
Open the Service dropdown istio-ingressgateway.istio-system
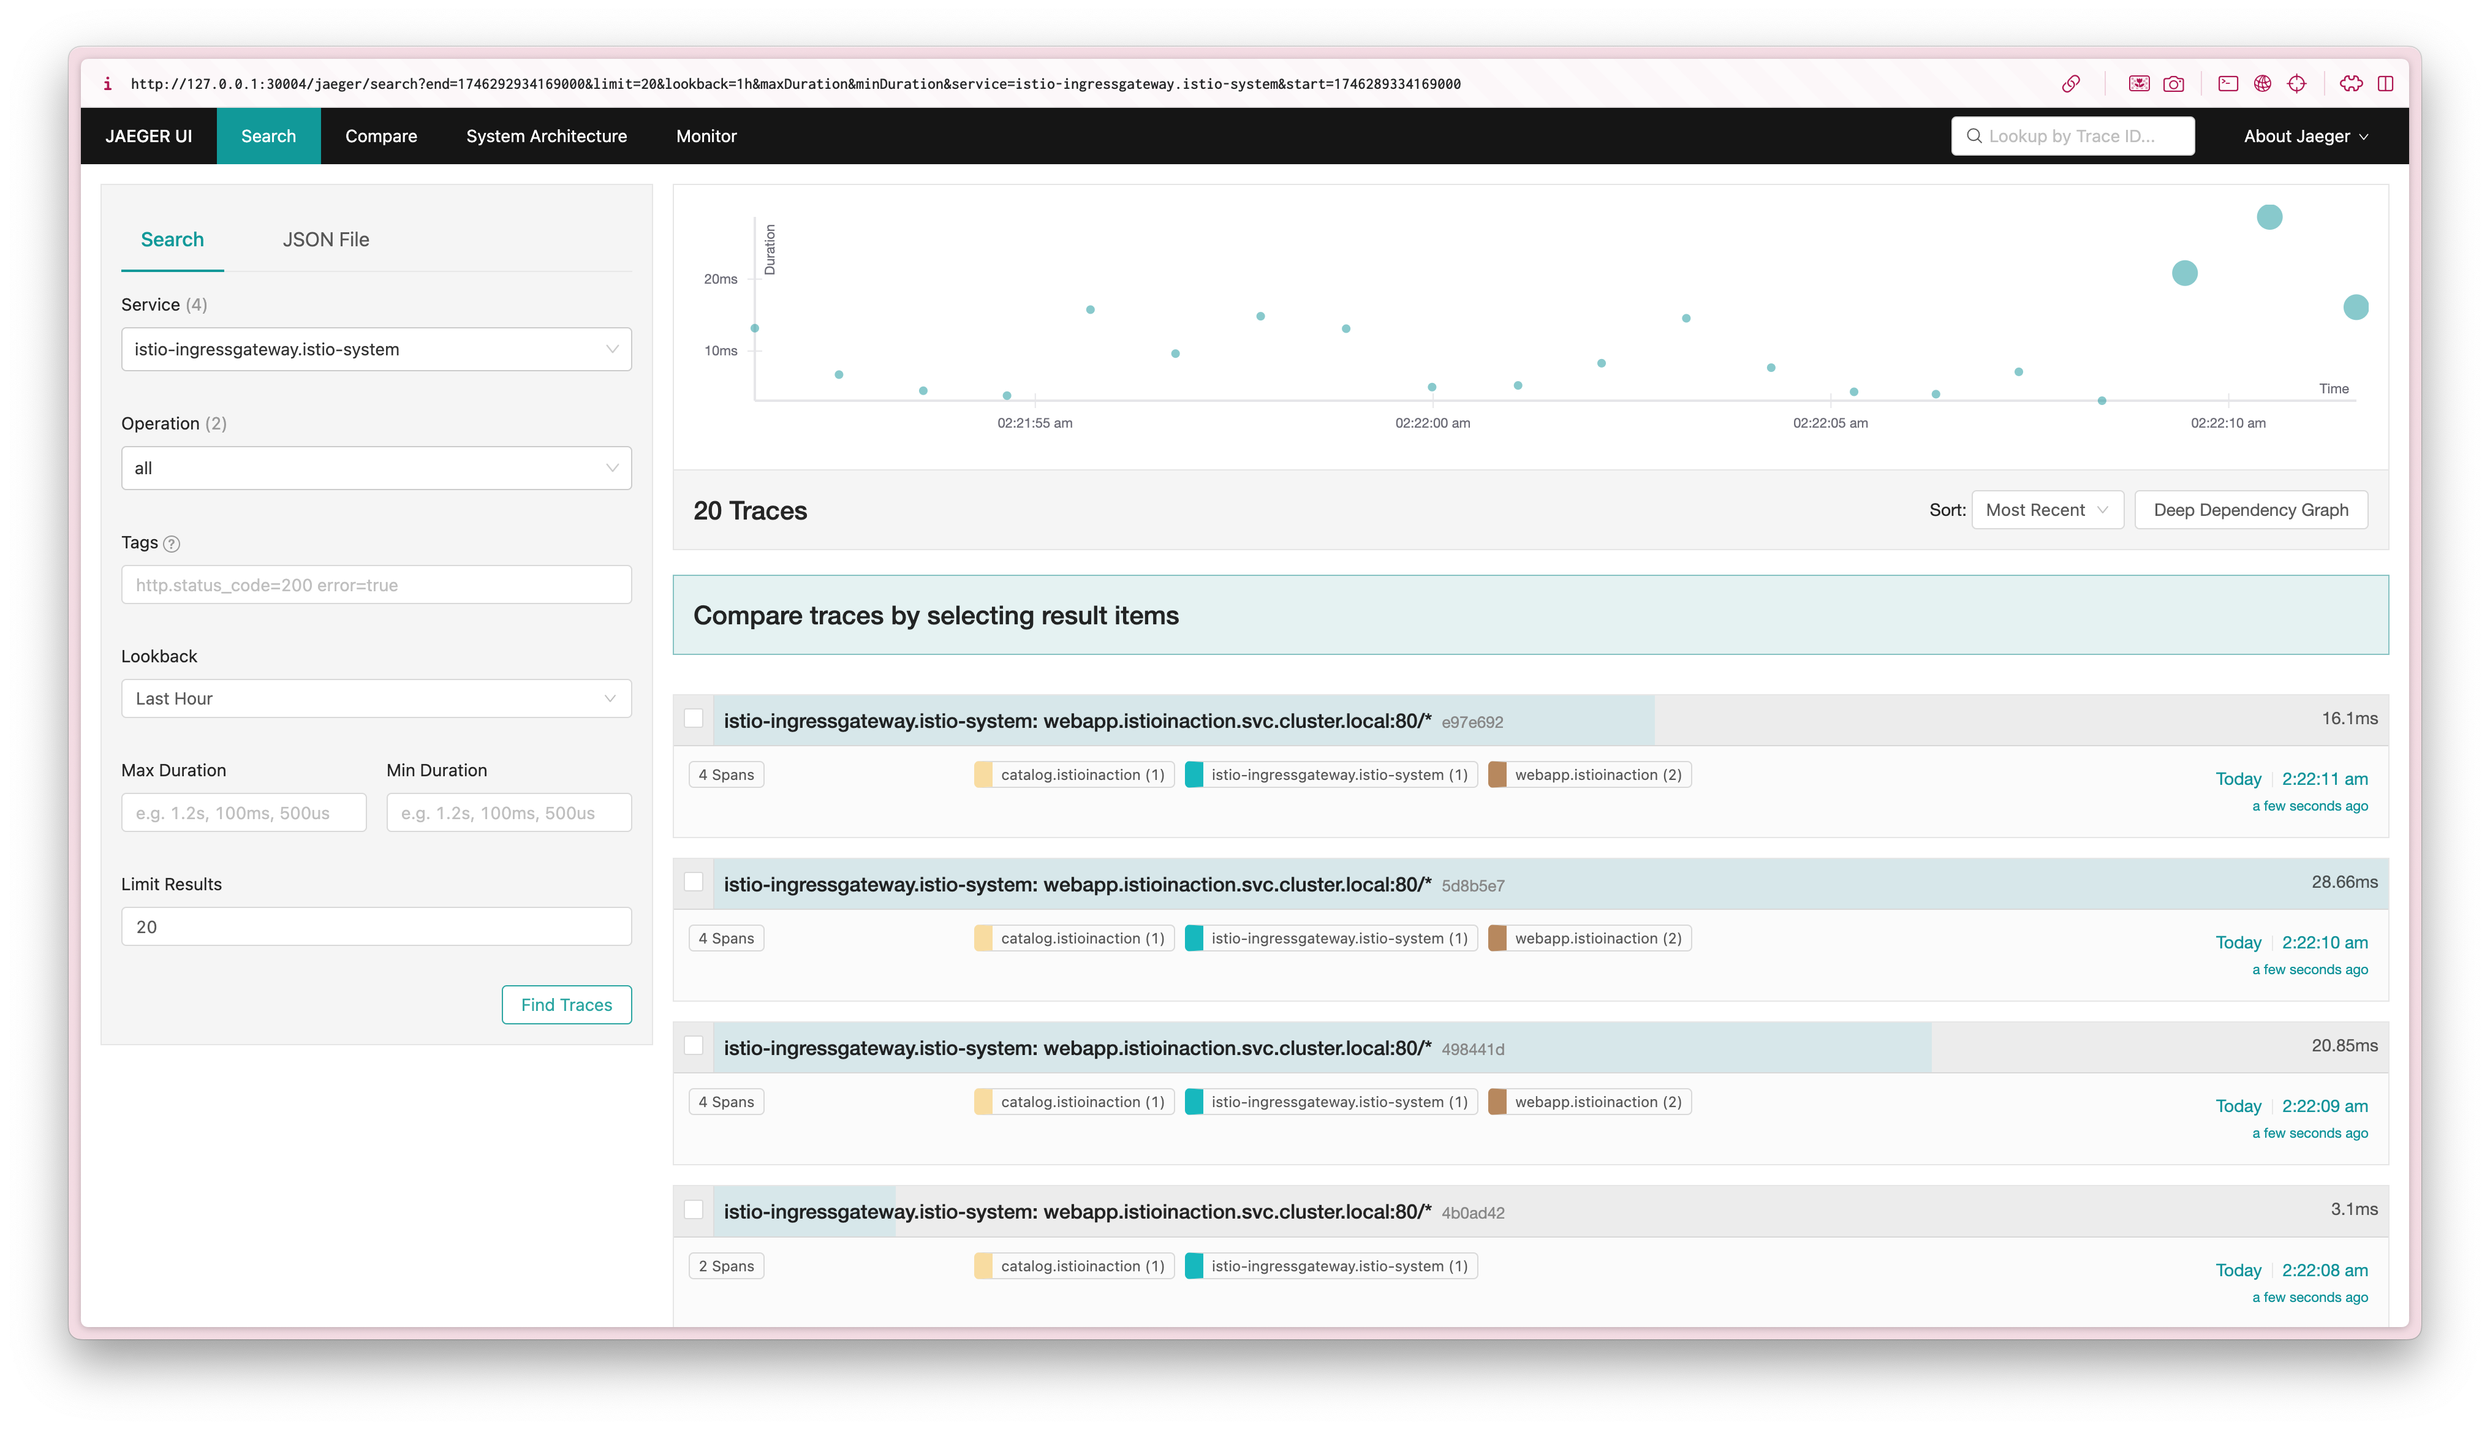click(376, 349)
